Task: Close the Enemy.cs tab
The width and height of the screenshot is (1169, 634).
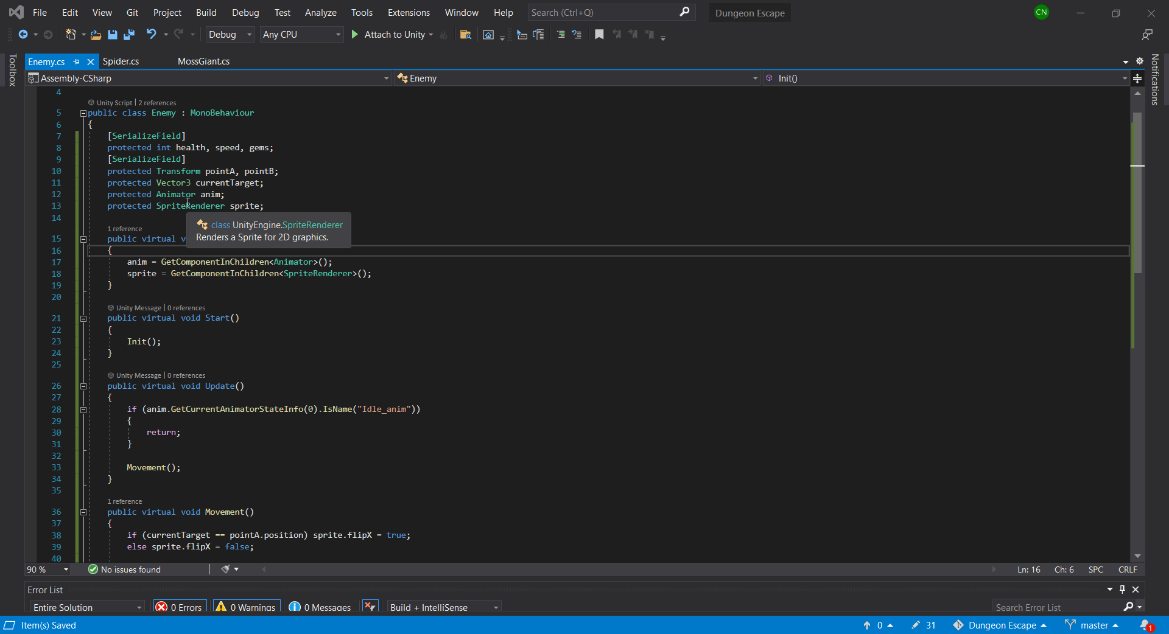Action: (91, 61)
